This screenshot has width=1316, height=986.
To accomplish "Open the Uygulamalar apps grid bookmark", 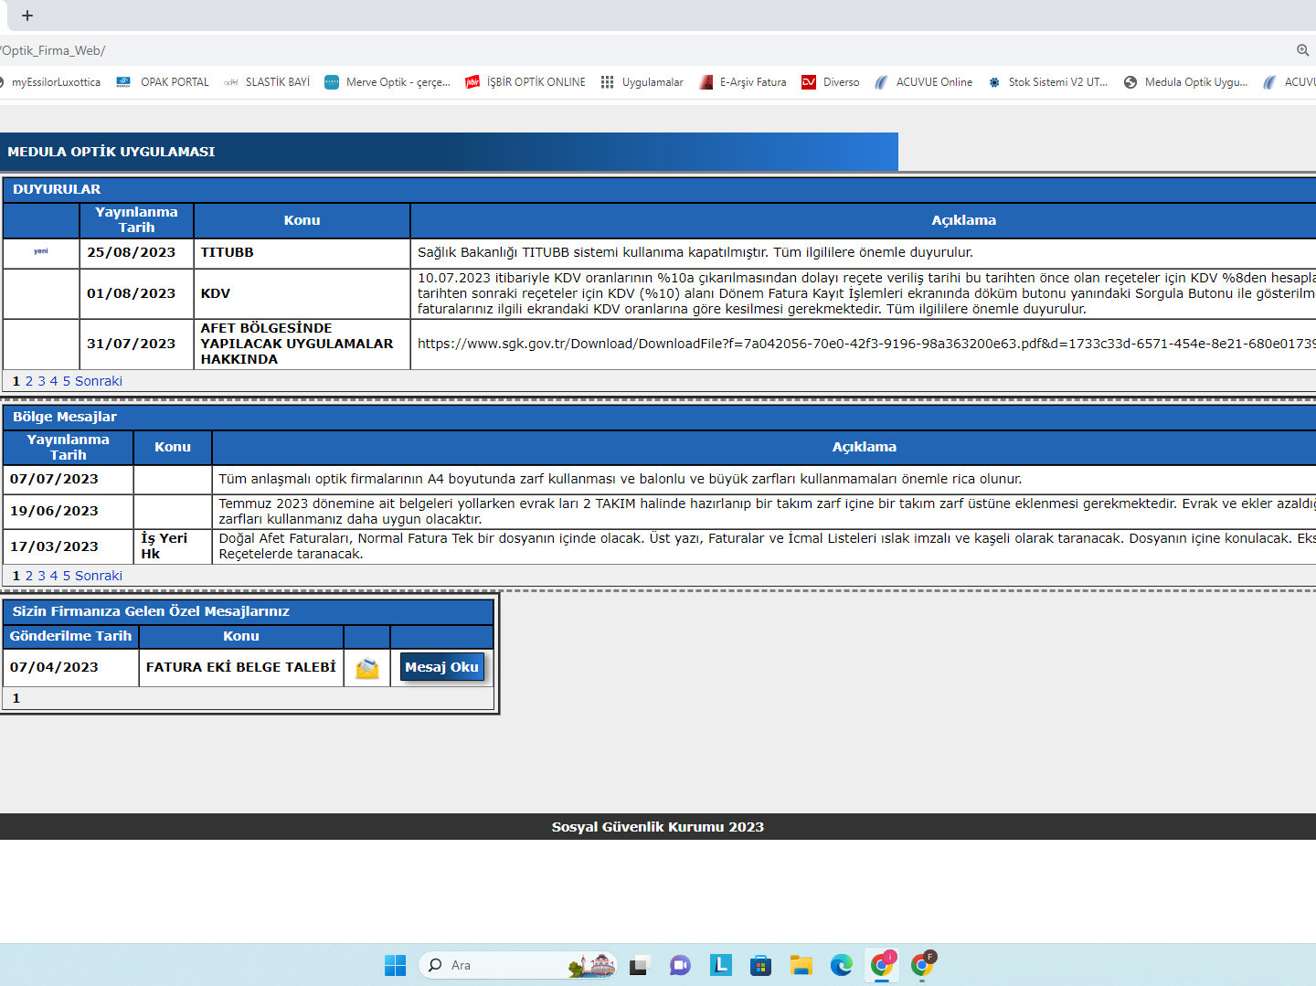I will tap(642, 82).
